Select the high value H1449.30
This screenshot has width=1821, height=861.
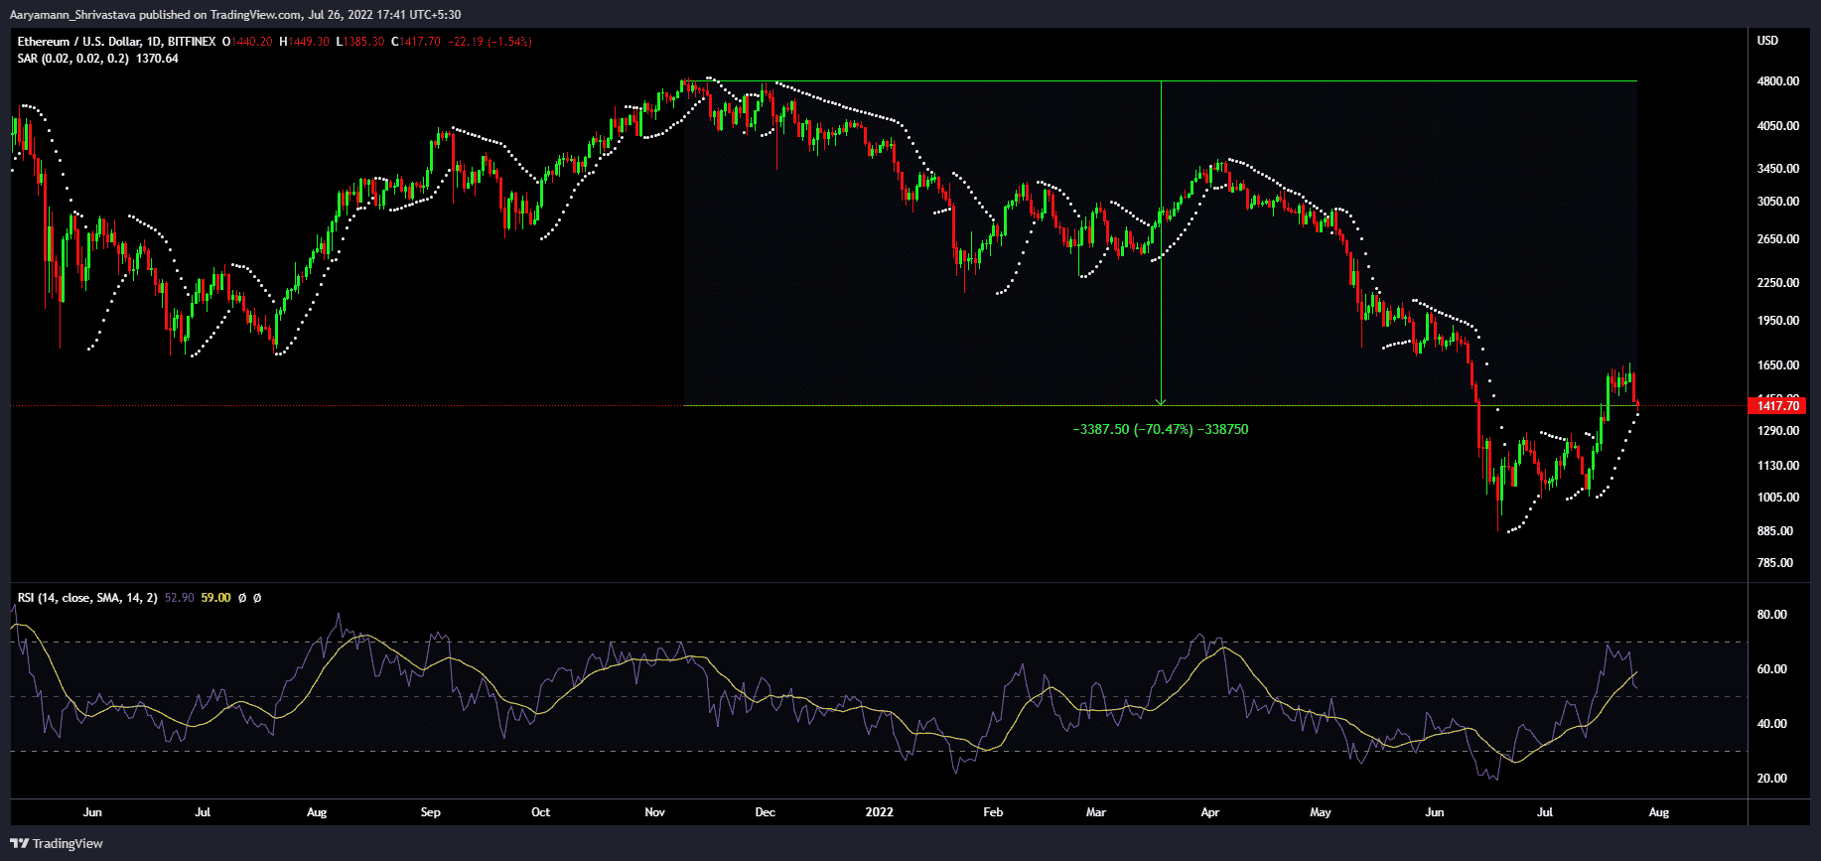[304, 42]
